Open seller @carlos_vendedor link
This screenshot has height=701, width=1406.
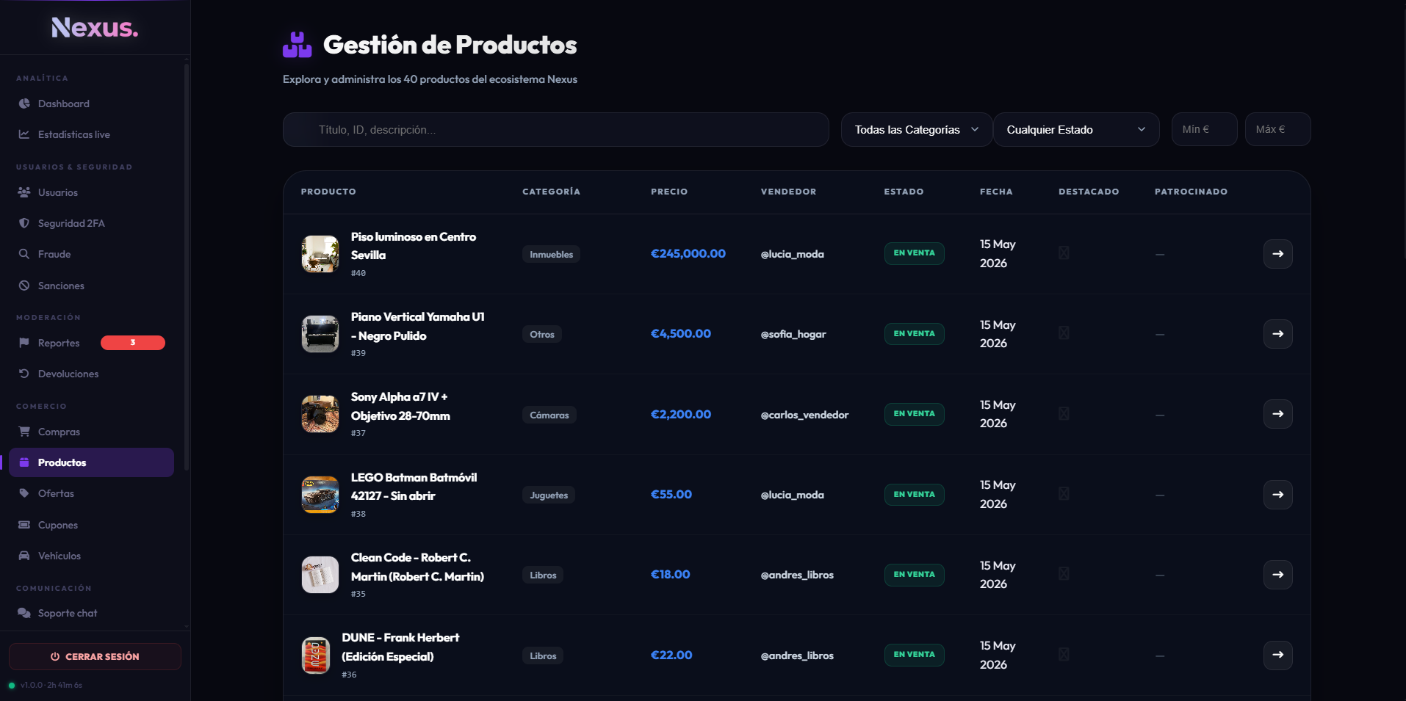pyautogui.click(x=804, y=415)
